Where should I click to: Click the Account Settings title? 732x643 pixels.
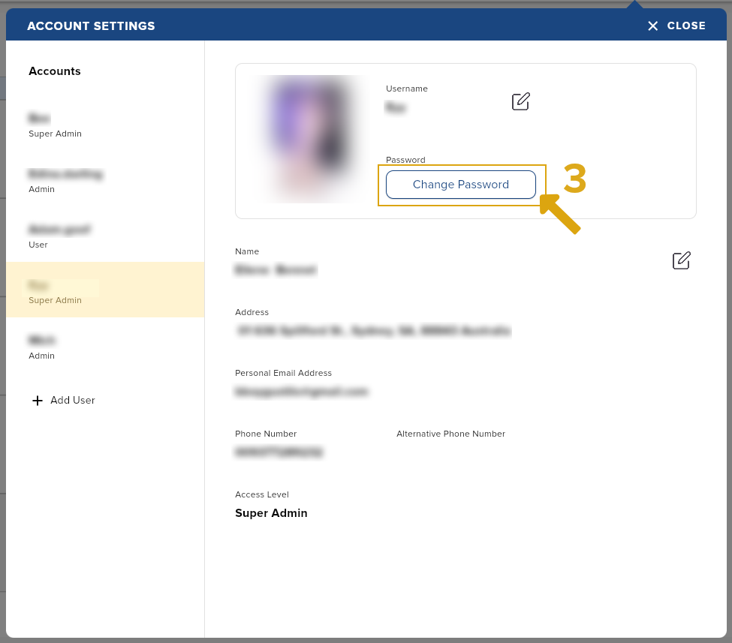coord(91,26)
